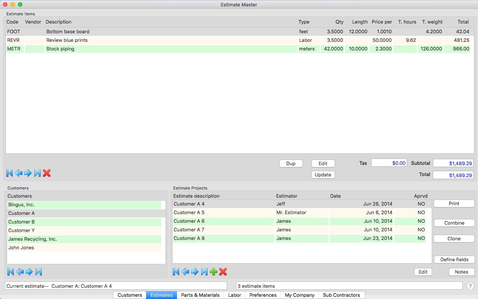The height and width of the screenshot is (299, 478).
Task: Clone the selected estimate project
Action: tap(454, 238)
